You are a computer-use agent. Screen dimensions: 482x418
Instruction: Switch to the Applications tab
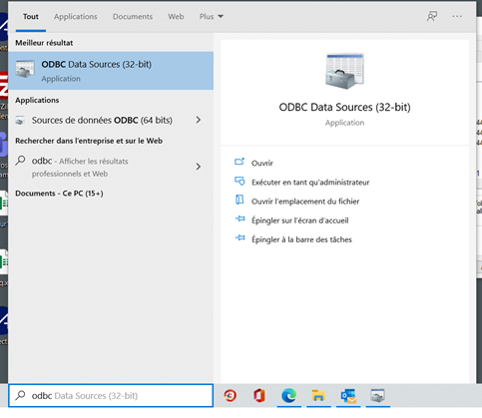coord(76,17)
